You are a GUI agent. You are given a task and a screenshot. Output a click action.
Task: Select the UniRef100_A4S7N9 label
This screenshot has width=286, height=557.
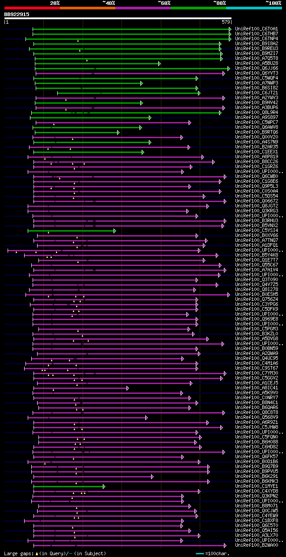pos(257,142)
